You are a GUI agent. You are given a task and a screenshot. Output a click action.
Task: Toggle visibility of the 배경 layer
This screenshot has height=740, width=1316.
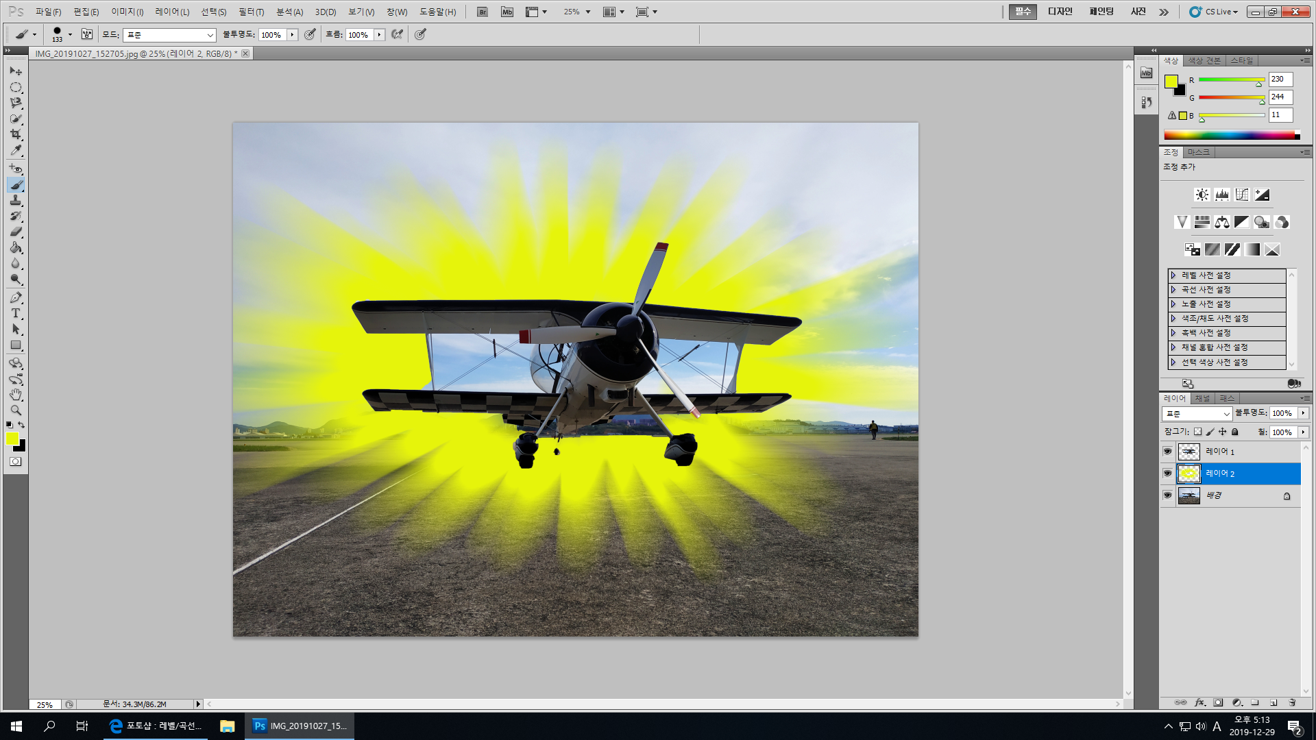(1167, 495)
